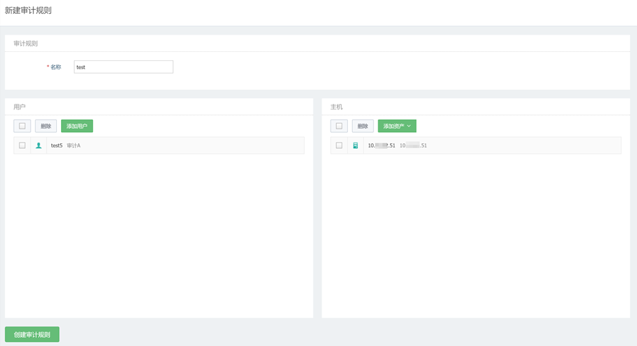Tick the select-all checkbox in 主机 panel

pyautogui.click(x=339, y=126)
